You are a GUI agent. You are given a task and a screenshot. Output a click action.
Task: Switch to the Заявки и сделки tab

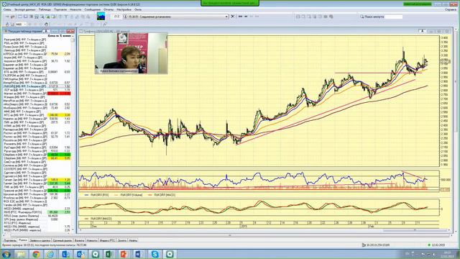pos(40,240)
